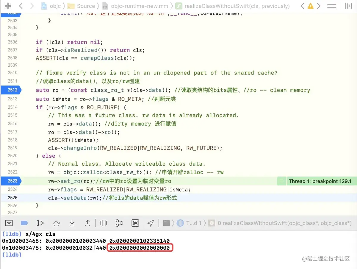The height and width of the screenshot is (269, 357).
Task: Click the yellow warning issue icon
Action: (311, 6)
